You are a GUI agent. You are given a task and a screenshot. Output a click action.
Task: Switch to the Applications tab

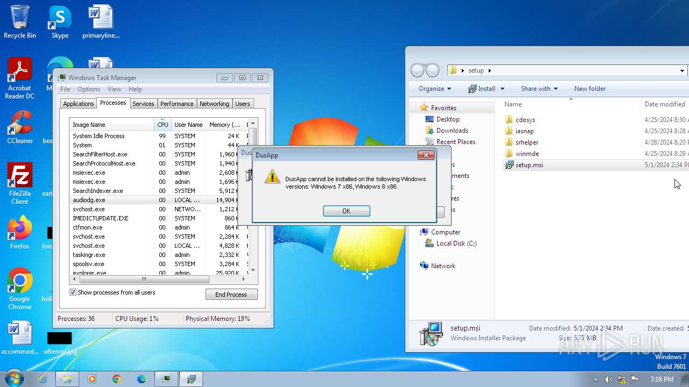click(79, 104)
